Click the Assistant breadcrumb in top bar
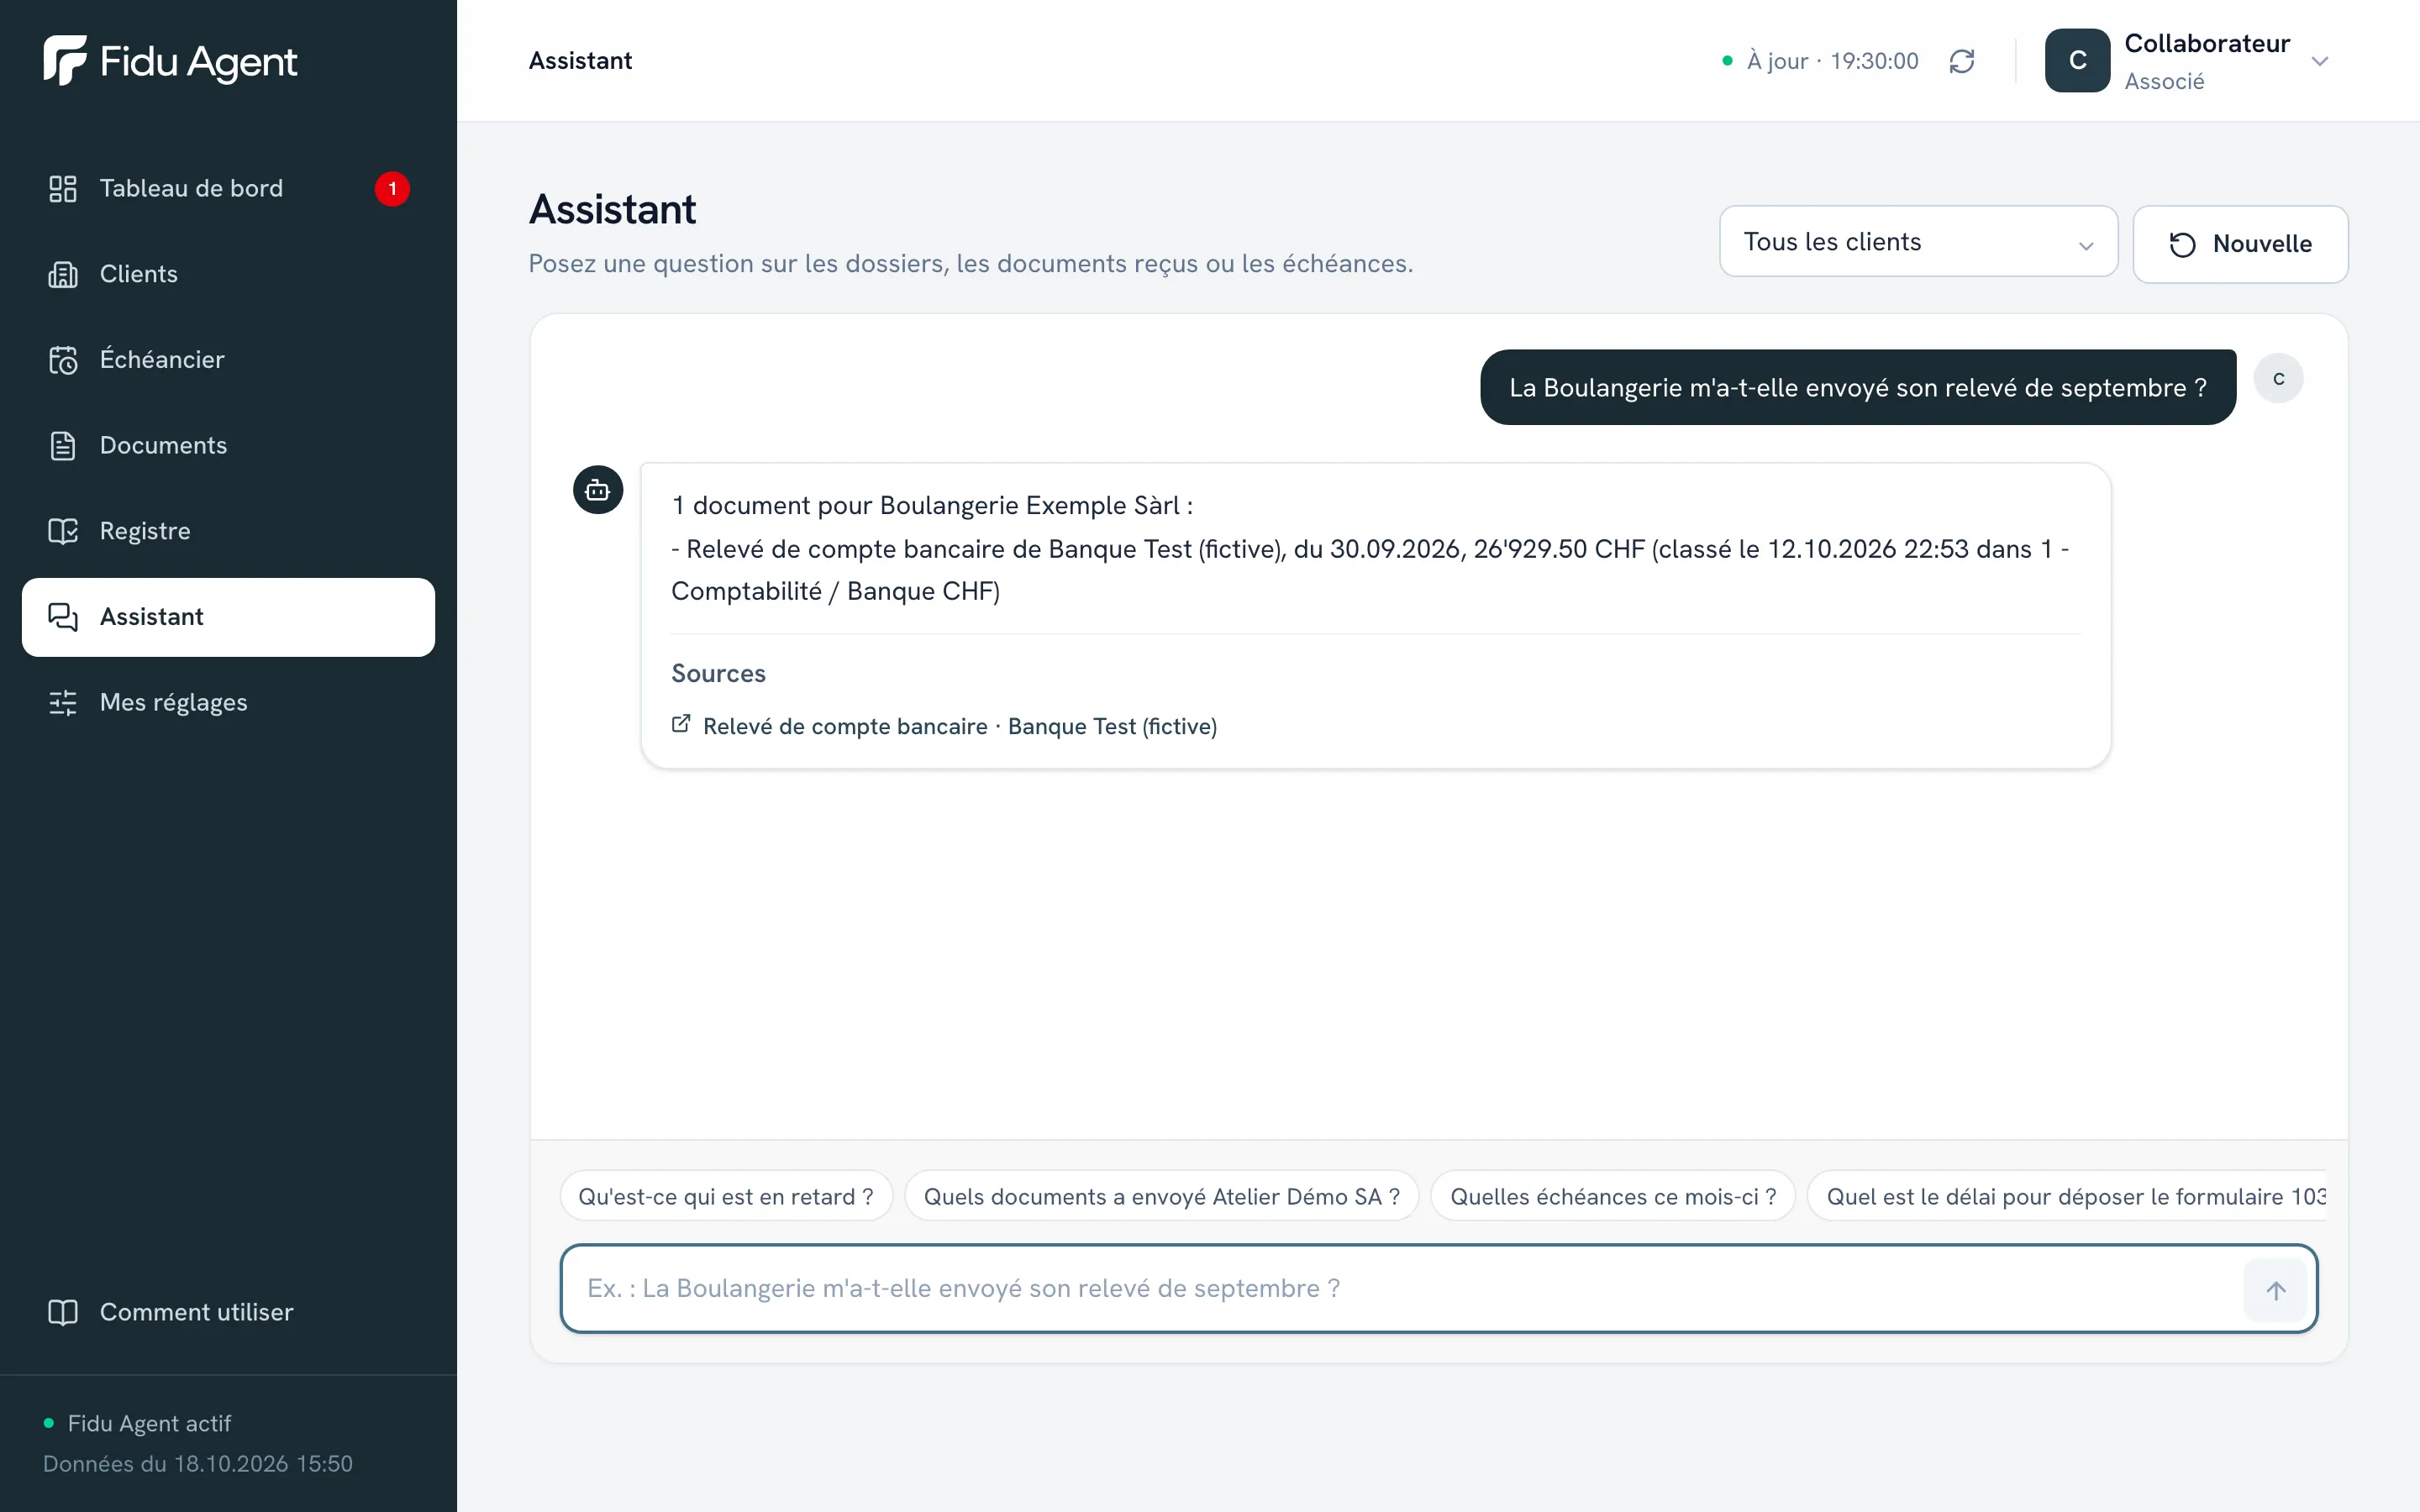The image size is (2420, 1512). (x=580, y=61)
